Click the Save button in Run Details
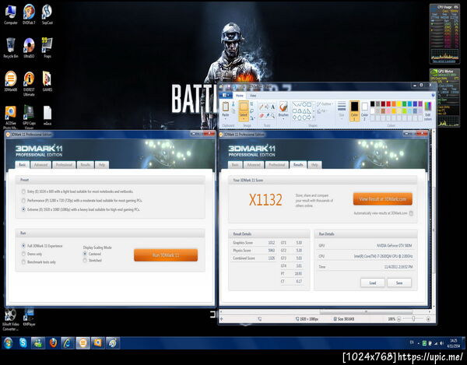This screenshot has width=467, height=365. coord(399,283)
